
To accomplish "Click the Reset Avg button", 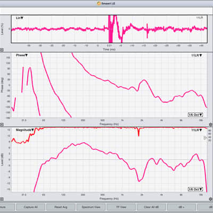I will coord(61,207).
